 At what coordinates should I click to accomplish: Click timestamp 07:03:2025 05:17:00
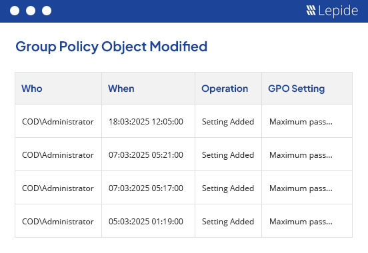146,188
